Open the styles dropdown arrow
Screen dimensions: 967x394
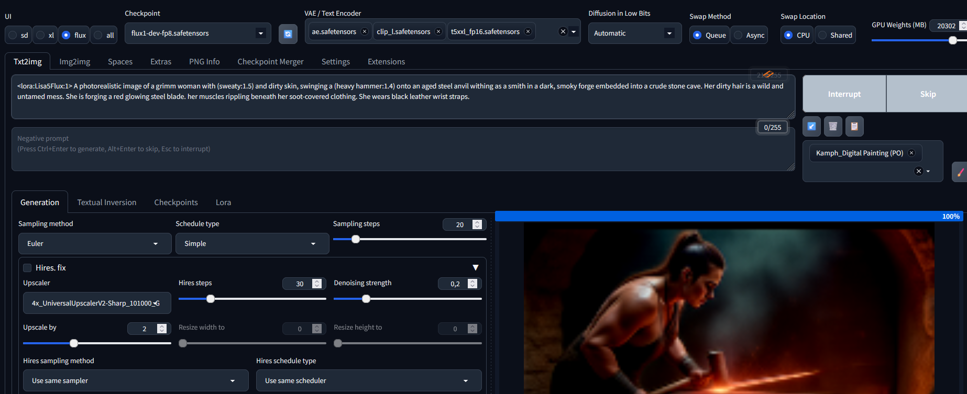pos(928,171)
